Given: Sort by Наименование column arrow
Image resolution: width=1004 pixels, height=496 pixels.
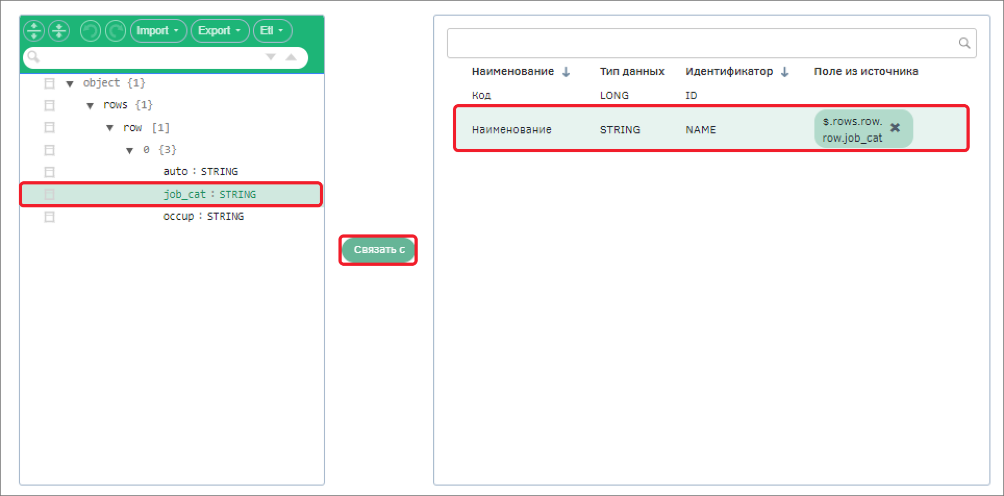Looking at the screenshot, I should 566,72.
